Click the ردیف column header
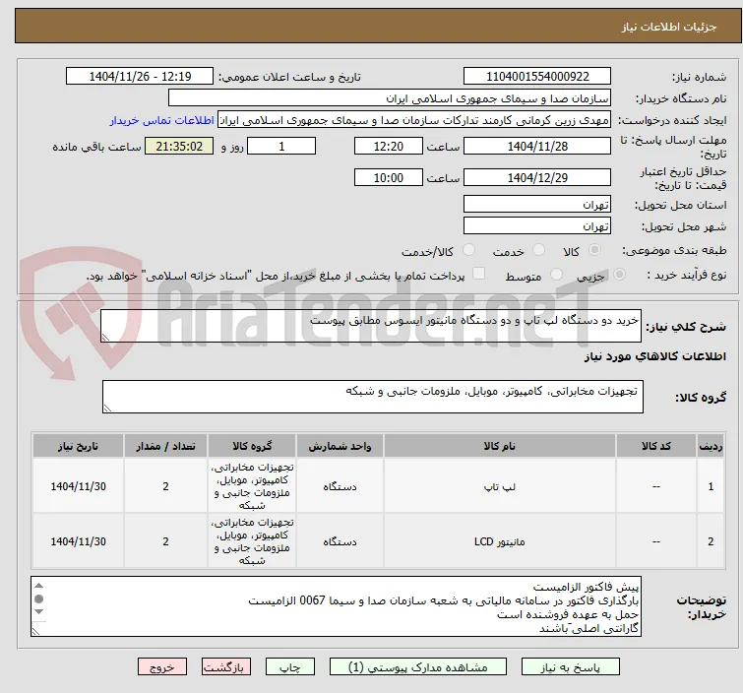 coord(711,446)
